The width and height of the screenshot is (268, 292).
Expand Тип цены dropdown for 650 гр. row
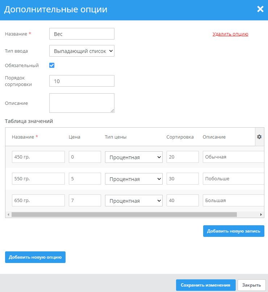click(134, 201)
